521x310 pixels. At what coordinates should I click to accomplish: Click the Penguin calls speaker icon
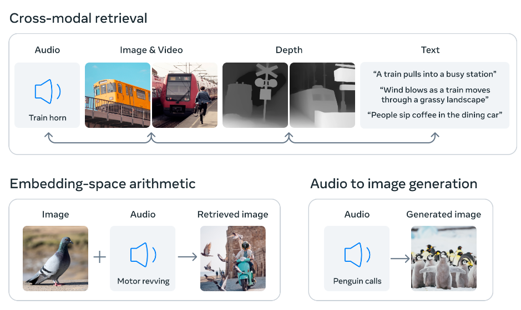(x=357, y=255)
